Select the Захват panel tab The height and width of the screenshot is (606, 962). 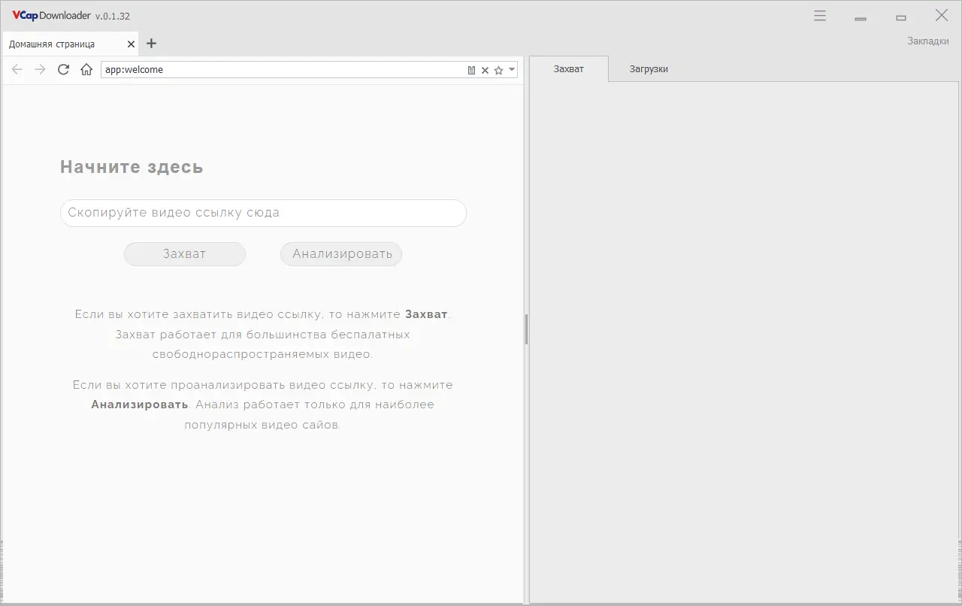click(x=568, y=68)
